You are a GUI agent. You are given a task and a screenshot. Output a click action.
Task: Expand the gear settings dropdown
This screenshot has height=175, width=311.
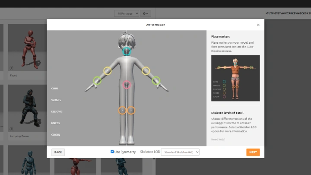146,14
